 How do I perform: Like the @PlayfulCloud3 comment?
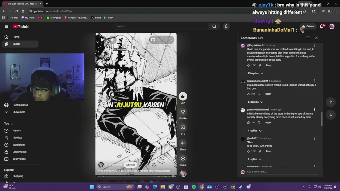248,65
